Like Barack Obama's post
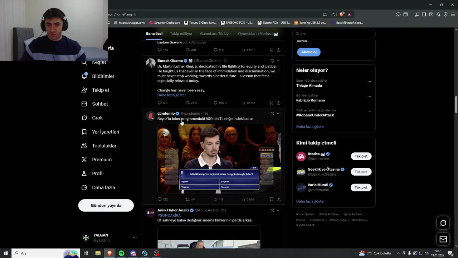458x258 pixels. 220,103
